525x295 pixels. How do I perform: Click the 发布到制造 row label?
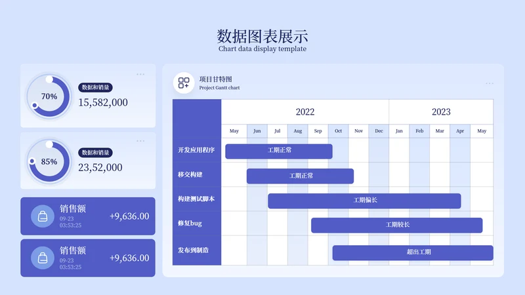(x=193, y=250)
